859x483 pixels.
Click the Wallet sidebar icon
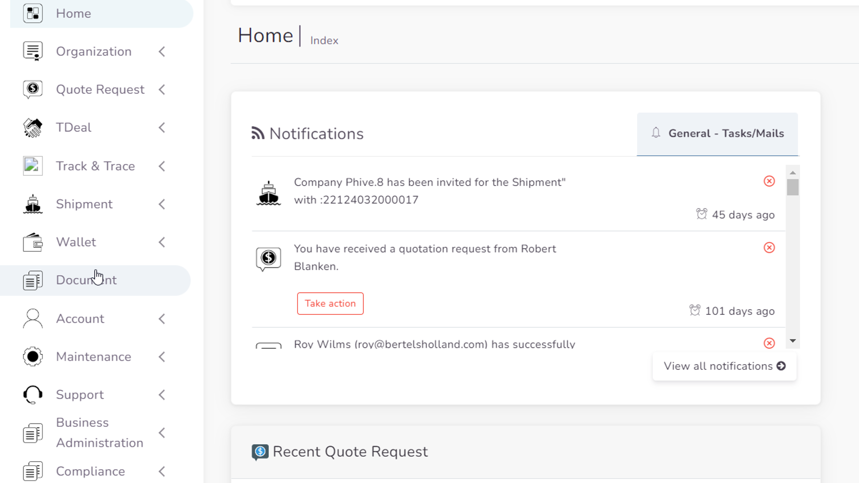tap(33, 242)
